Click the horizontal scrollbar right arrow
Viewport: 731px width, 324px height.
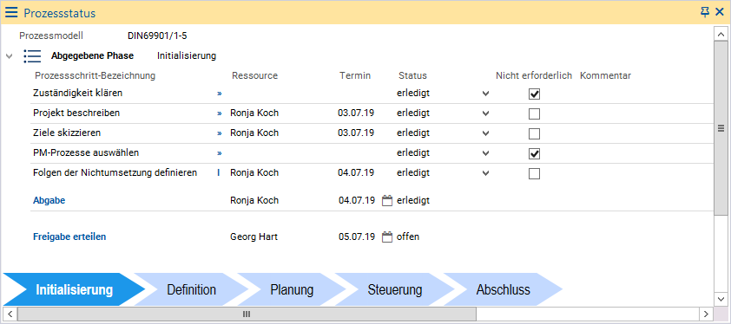(x=707, y=314)
